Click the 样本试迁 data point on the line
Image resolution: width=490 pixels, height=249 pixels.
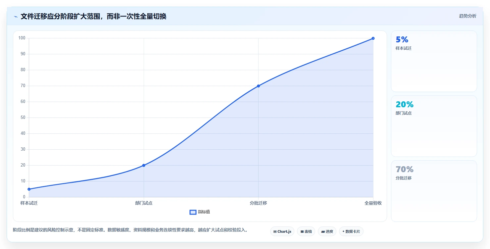point(29,189)
